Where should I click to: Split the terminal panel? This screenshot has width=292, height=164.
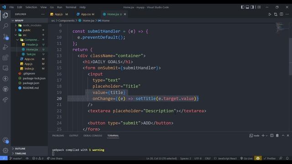272,136
